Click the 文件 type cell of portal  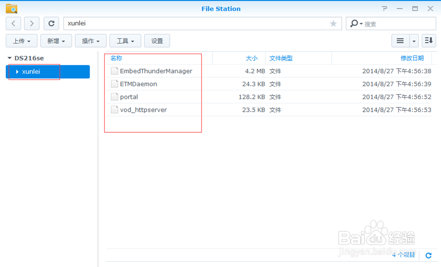[275, 97]
